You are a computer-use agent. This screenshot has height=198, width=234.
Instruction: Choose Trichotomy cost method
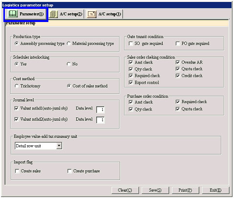(x=17, y=86)
